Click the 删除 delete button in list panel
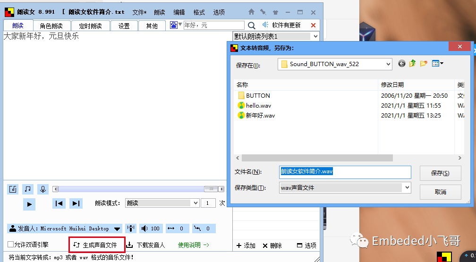 coord(272,245)
